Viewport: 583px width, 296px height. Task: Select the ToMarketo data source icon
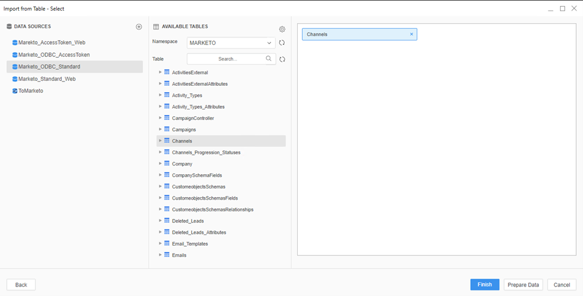pos(15,91)
